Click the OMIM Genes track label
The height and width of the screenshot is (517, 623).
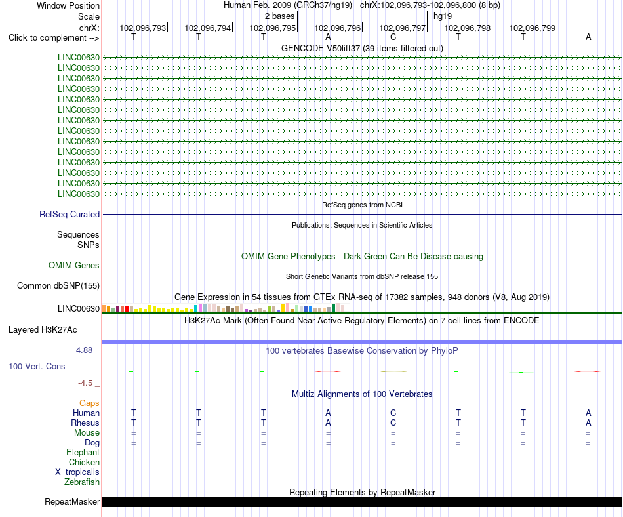pyautogui.click(x=74, y=266)
